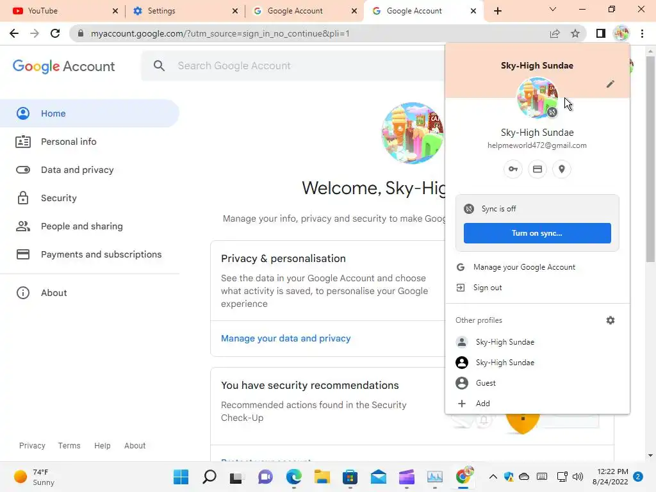Click the About footer link

(135, 446)
